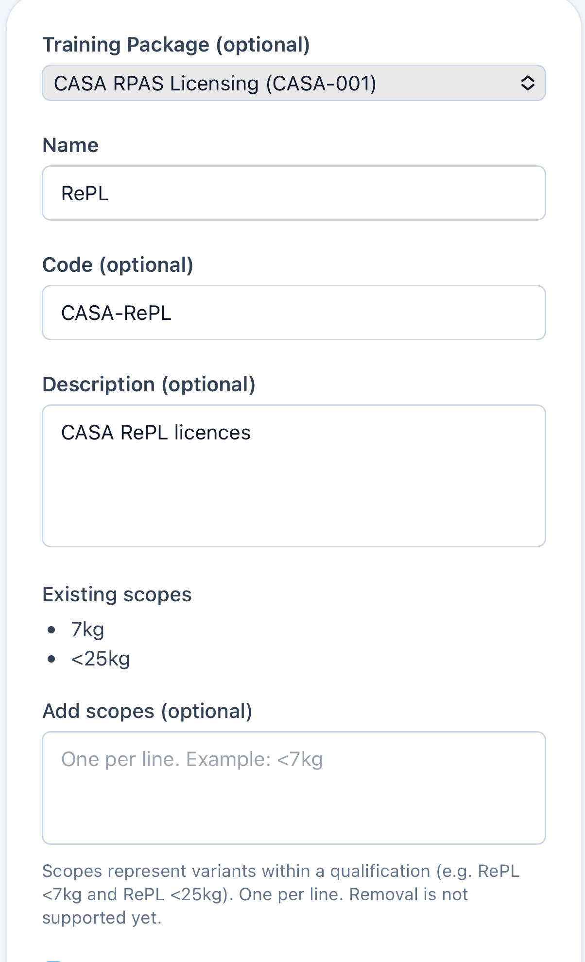The height and width of the screenshot is (962, 585).
Task: Focus the Code (optional) field
Action: [x=293, y=313]
